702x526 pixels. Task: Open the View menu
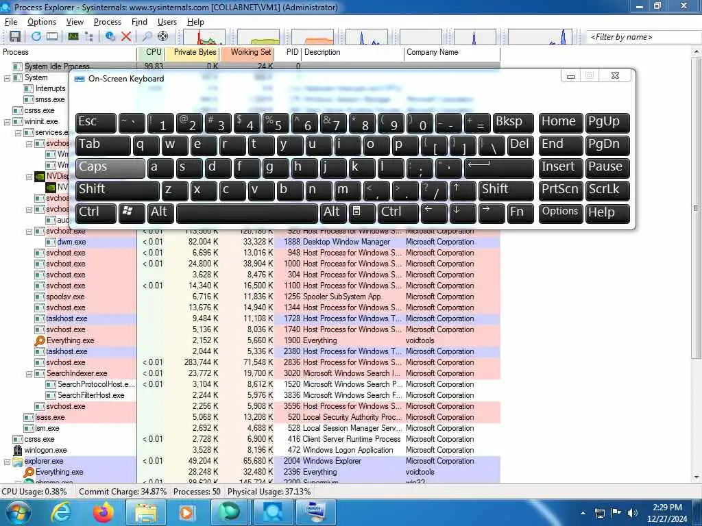click(x=75, y=22)
